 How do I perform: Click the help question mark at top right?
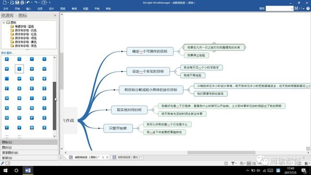tap(308, 8)
